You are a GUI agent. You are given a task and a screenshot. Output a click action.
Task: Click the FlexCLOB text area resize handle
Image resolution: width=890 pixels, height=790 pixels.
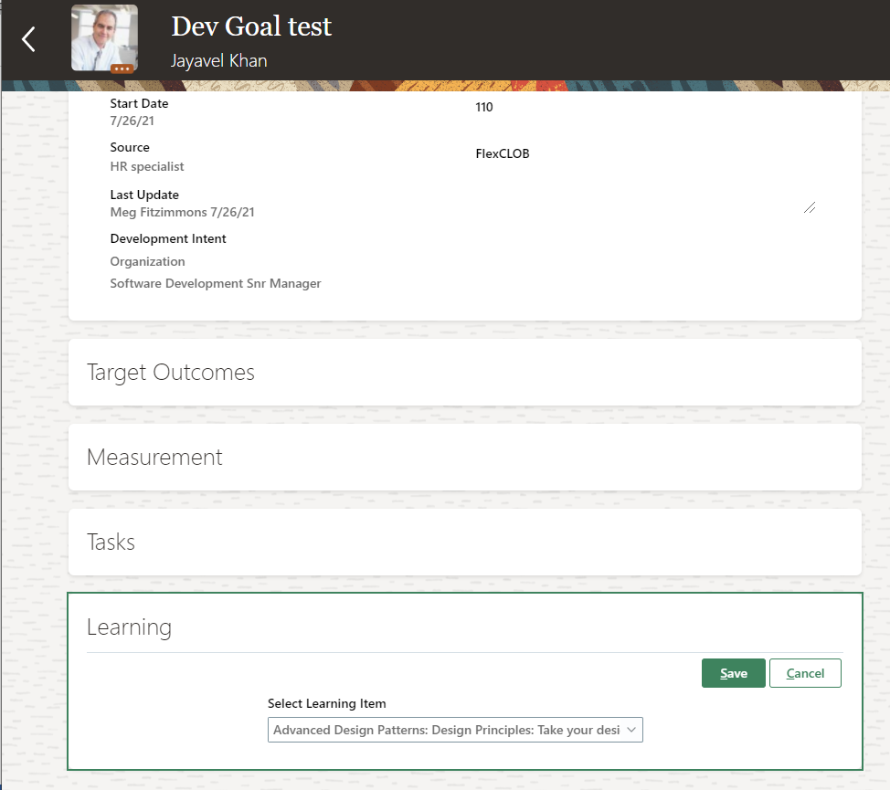coord(810,207)
